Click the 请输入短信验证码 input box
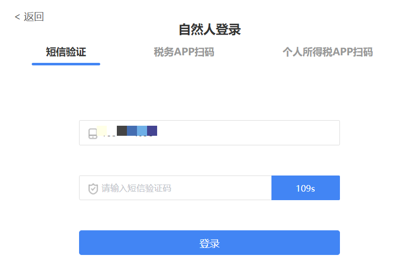This screenshot has width=418, height=261. (x=175, y=188)
